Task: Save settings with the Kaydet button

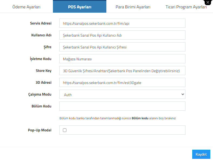Action: coord(201,154)
